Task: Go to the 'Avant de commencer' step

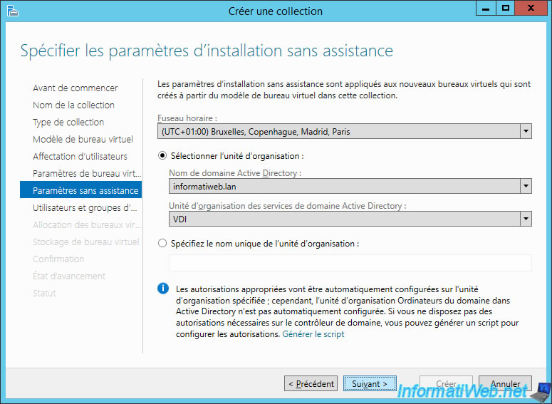Action: 75,88
